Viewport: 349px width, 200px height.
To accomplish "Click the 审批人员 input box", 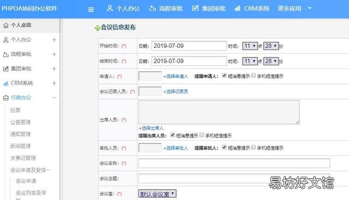I will [150, 148].
